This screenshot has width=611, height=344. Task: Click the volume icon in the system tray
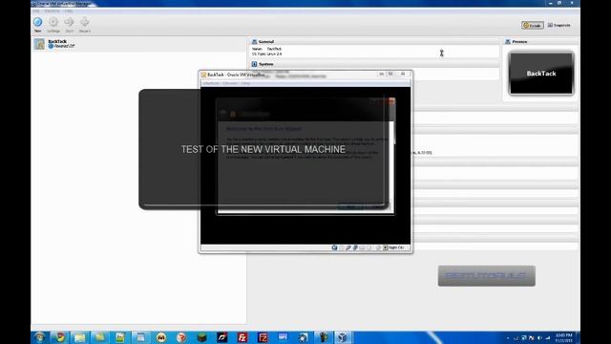539,337
